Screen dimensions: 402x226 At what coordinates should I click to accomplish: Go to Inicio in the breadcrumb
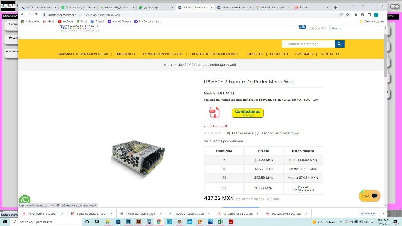click(168, 65)
